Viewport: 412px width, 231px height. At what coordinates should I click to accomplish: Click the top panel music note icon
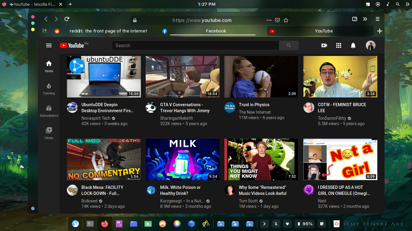388,4
